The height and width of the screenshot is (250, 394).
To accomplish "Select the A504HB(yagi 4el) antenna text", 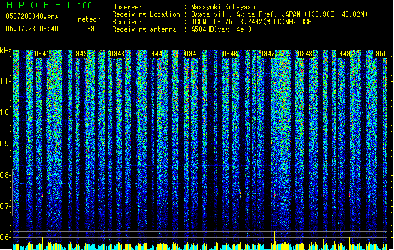I will (221, 29).
